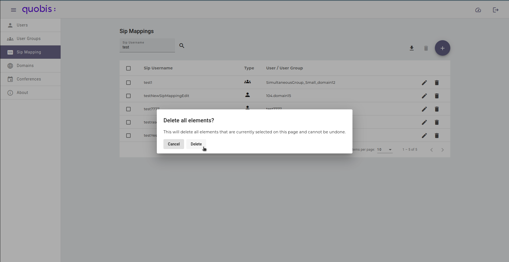Click the logout icon
509x262 pixels.
[496, 10]
